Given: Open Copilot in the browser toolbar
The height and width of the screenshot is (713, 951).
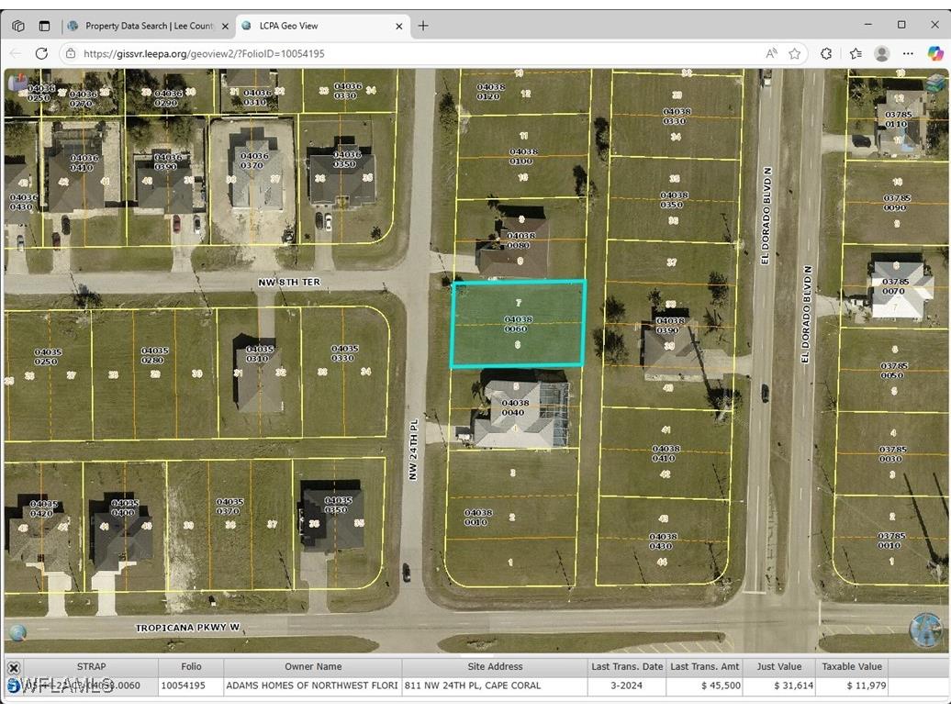Looking at the screenshot, I should (935, 53).
